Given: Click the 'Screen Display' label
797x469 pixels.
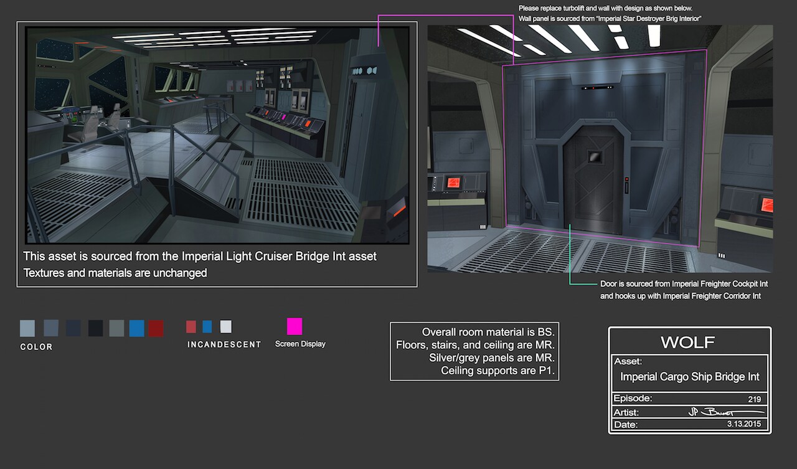Looking at the screenshot, I should (300, 344).
